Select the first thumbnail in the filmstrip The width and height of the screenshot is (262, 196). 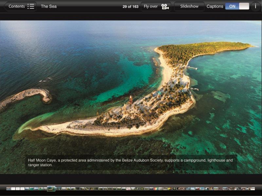point(9,189)
